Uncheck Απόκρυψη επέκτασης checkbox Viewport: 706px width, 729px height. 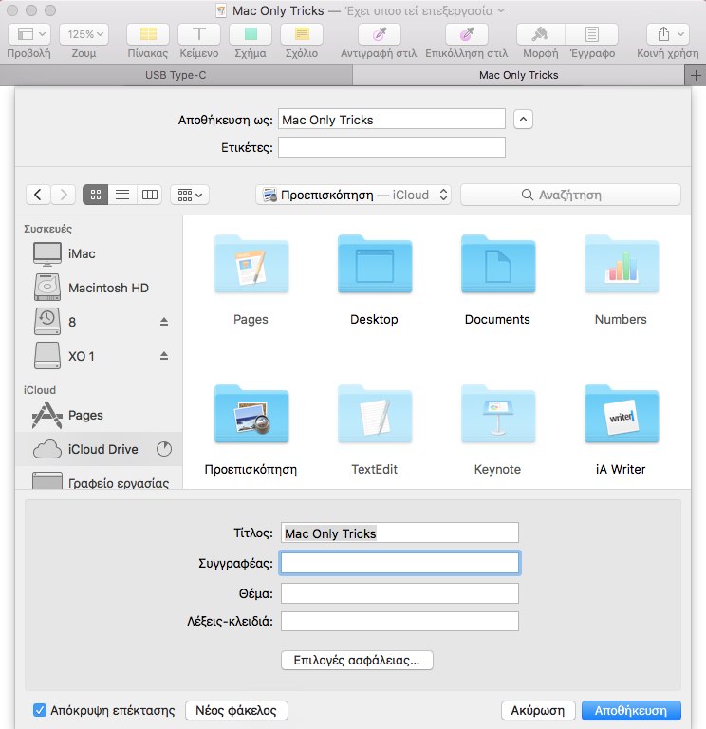[40, 710]
